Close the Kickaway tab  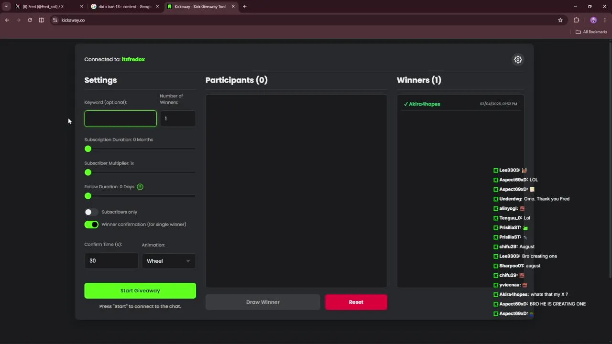tap(233, 7)
